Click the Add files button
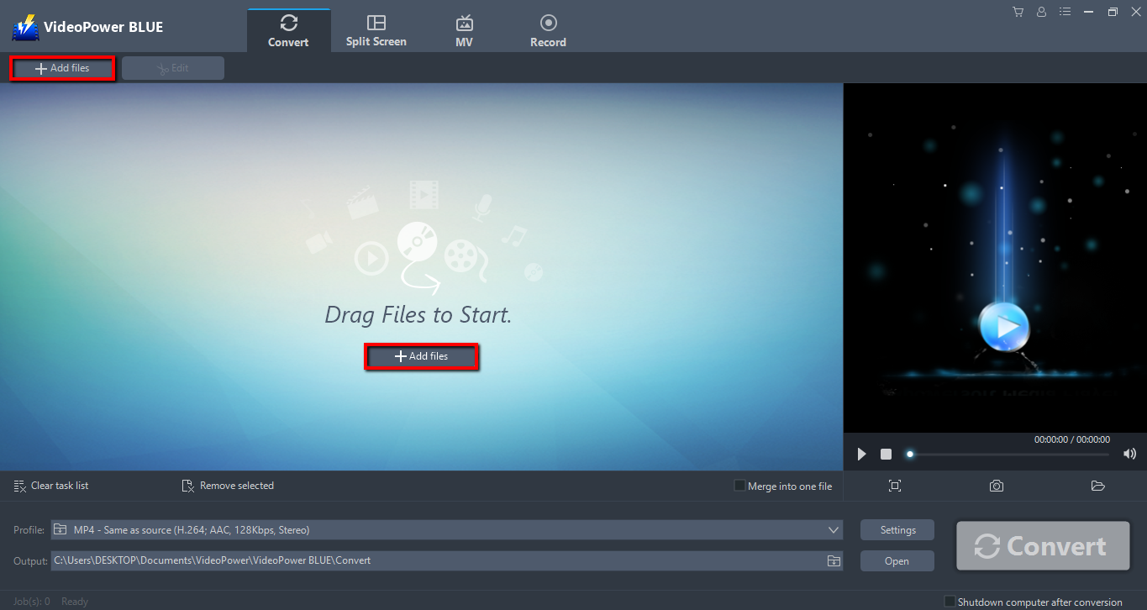The width and height of the screenshot is (1147, 610). [422, 356]
